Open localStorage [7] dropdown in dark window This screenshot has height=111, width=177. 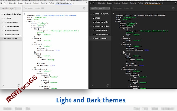[x=100, y=8]
